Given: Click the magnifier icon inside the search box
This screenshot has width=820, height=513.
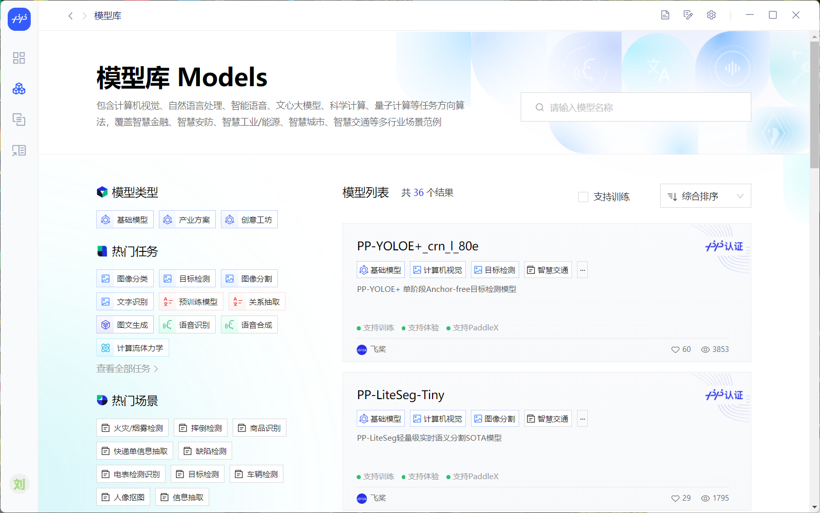Looking at the screenshot, I should 539,107.
